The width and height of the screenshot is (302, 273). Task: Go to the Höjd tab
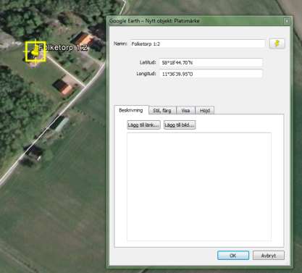click(205, 111)
